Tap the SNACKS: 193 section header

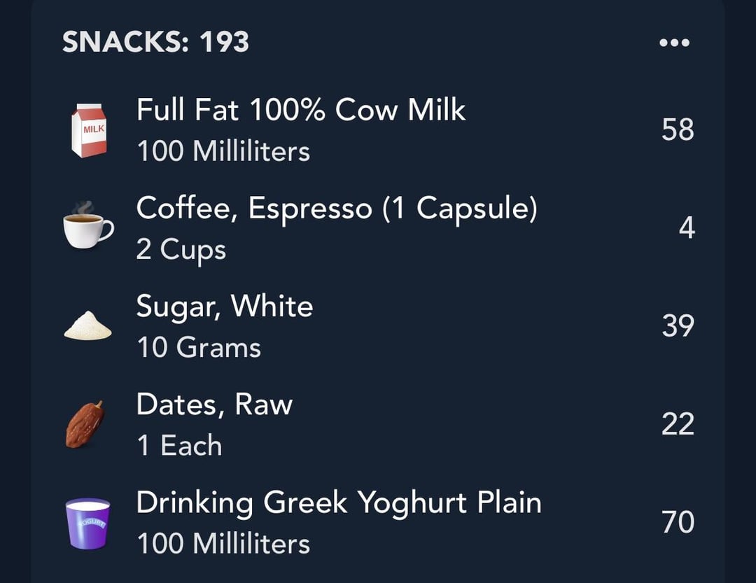[155, 42]
